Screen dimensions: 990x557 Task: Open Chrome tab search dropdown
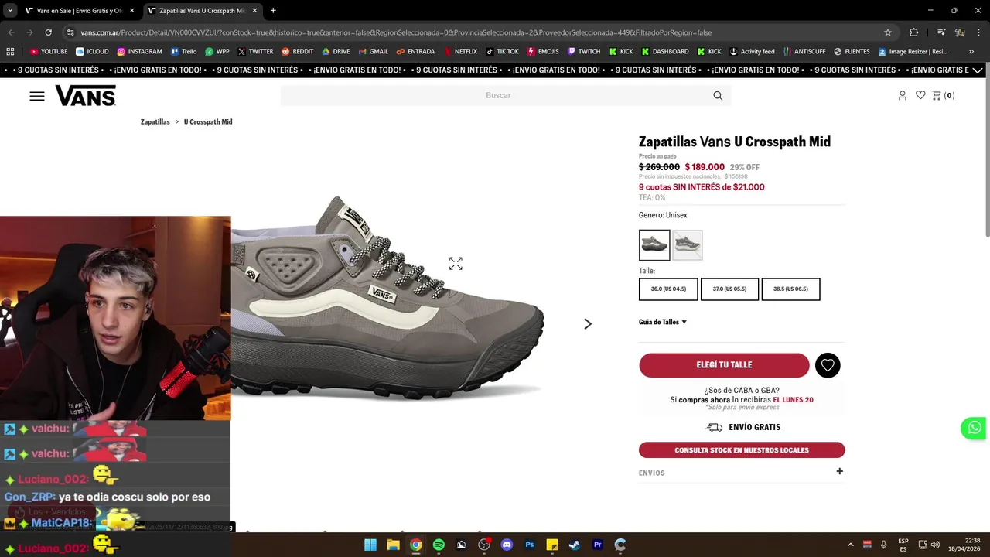pos(10,11)
